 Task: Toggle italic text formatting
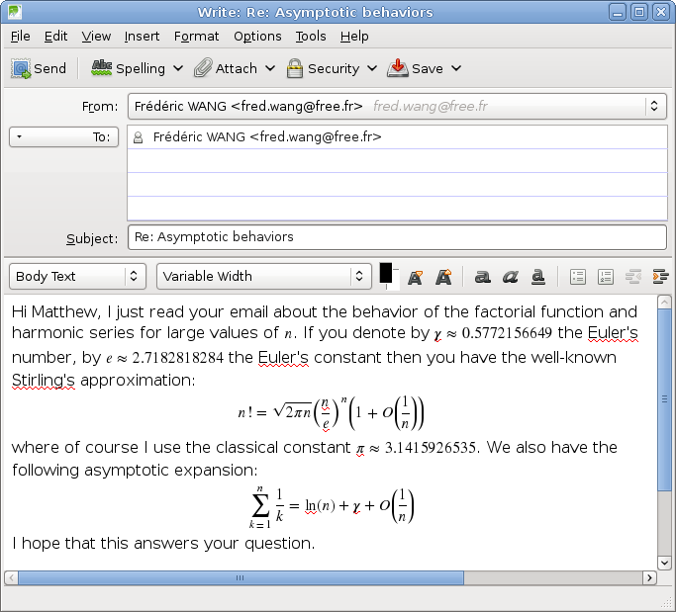(510, 277)
